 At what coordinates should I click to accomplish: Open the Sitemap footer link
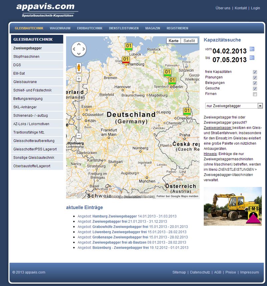click(x=179, y=272)
